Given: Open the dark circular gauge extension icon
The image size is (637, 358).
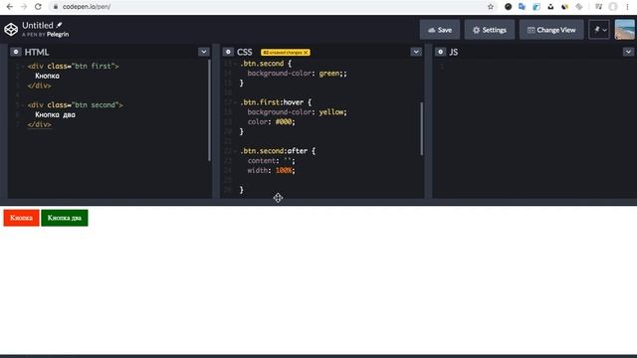Looking at the screenshot, I should [508, 7].
